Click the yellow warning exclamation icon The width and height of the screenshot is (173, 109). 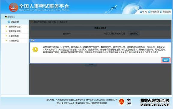[35, 49]
